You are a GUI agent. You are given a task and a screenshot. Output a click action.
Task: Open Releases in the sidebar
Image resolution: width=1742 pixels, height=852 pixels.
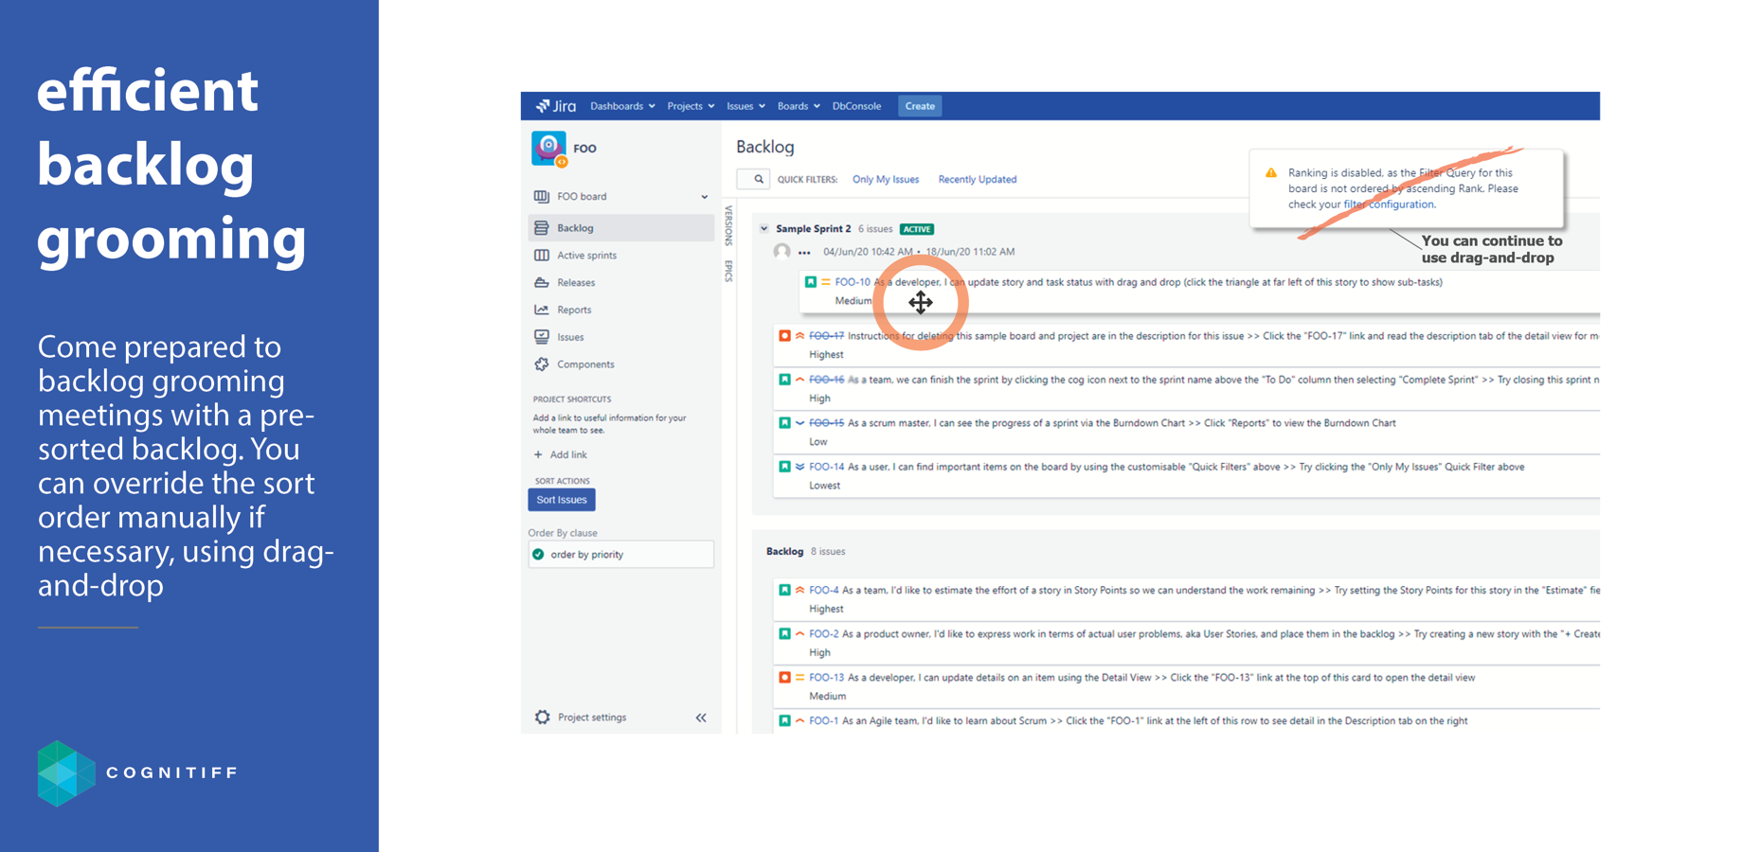tap(576, 283)
